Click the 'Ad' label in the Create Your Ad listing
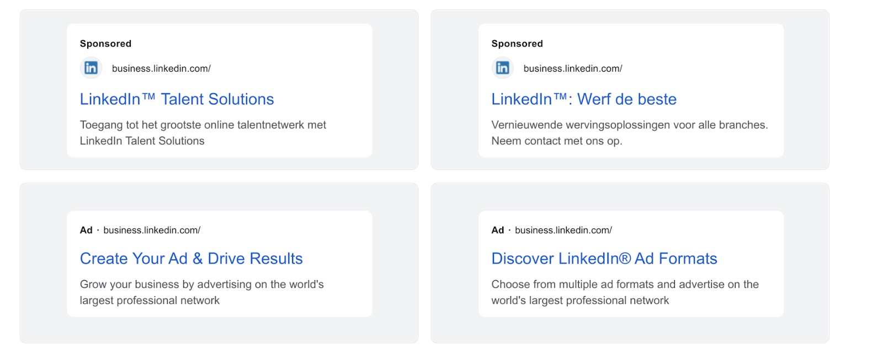This screenshot has width=883, height=354. click(x=86, y=230)
